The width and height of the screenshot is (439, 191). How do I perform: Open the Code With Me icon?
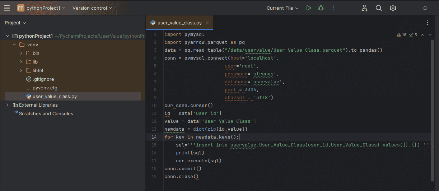365,8
